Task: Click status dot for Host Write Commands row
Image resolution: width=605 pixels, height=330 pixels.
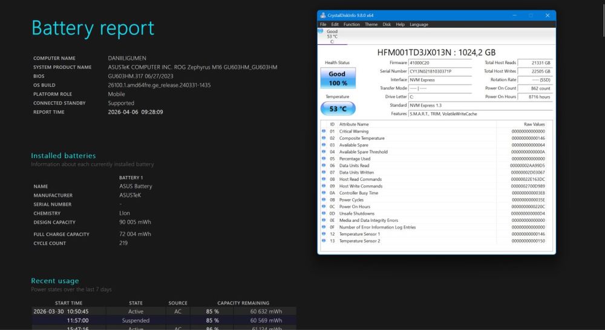Action: point(324,186)
